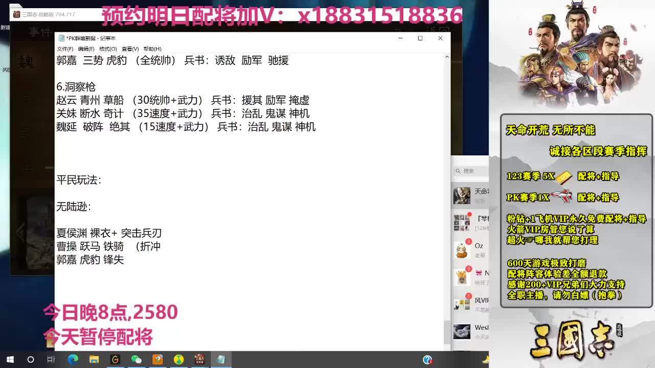Minimize the Notepad window
Image resolution: width=655 pixels, height=368 pixels.
pos(401,38)
